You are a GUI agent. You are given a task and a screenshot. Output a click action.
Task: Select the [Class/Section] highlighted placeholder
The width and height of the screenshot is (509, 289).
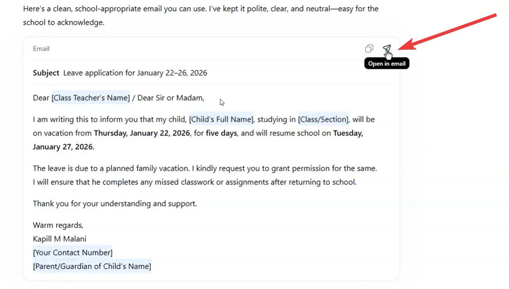tap(323, 119)
